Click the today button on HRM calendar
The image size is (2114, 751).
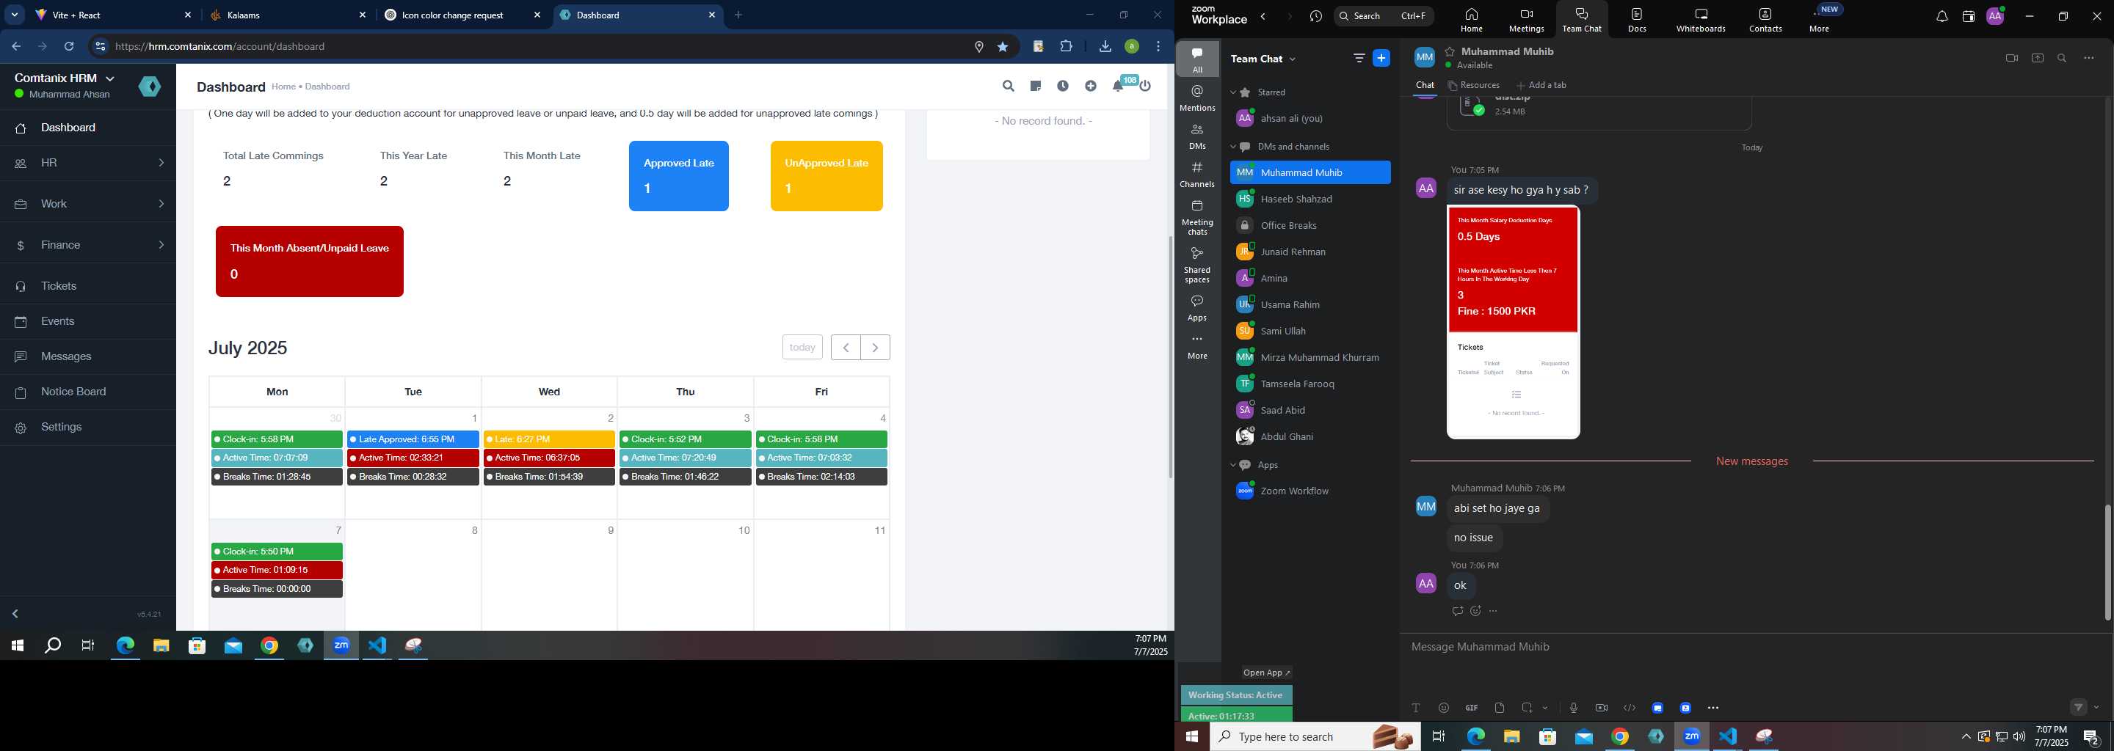coord(802,348)
